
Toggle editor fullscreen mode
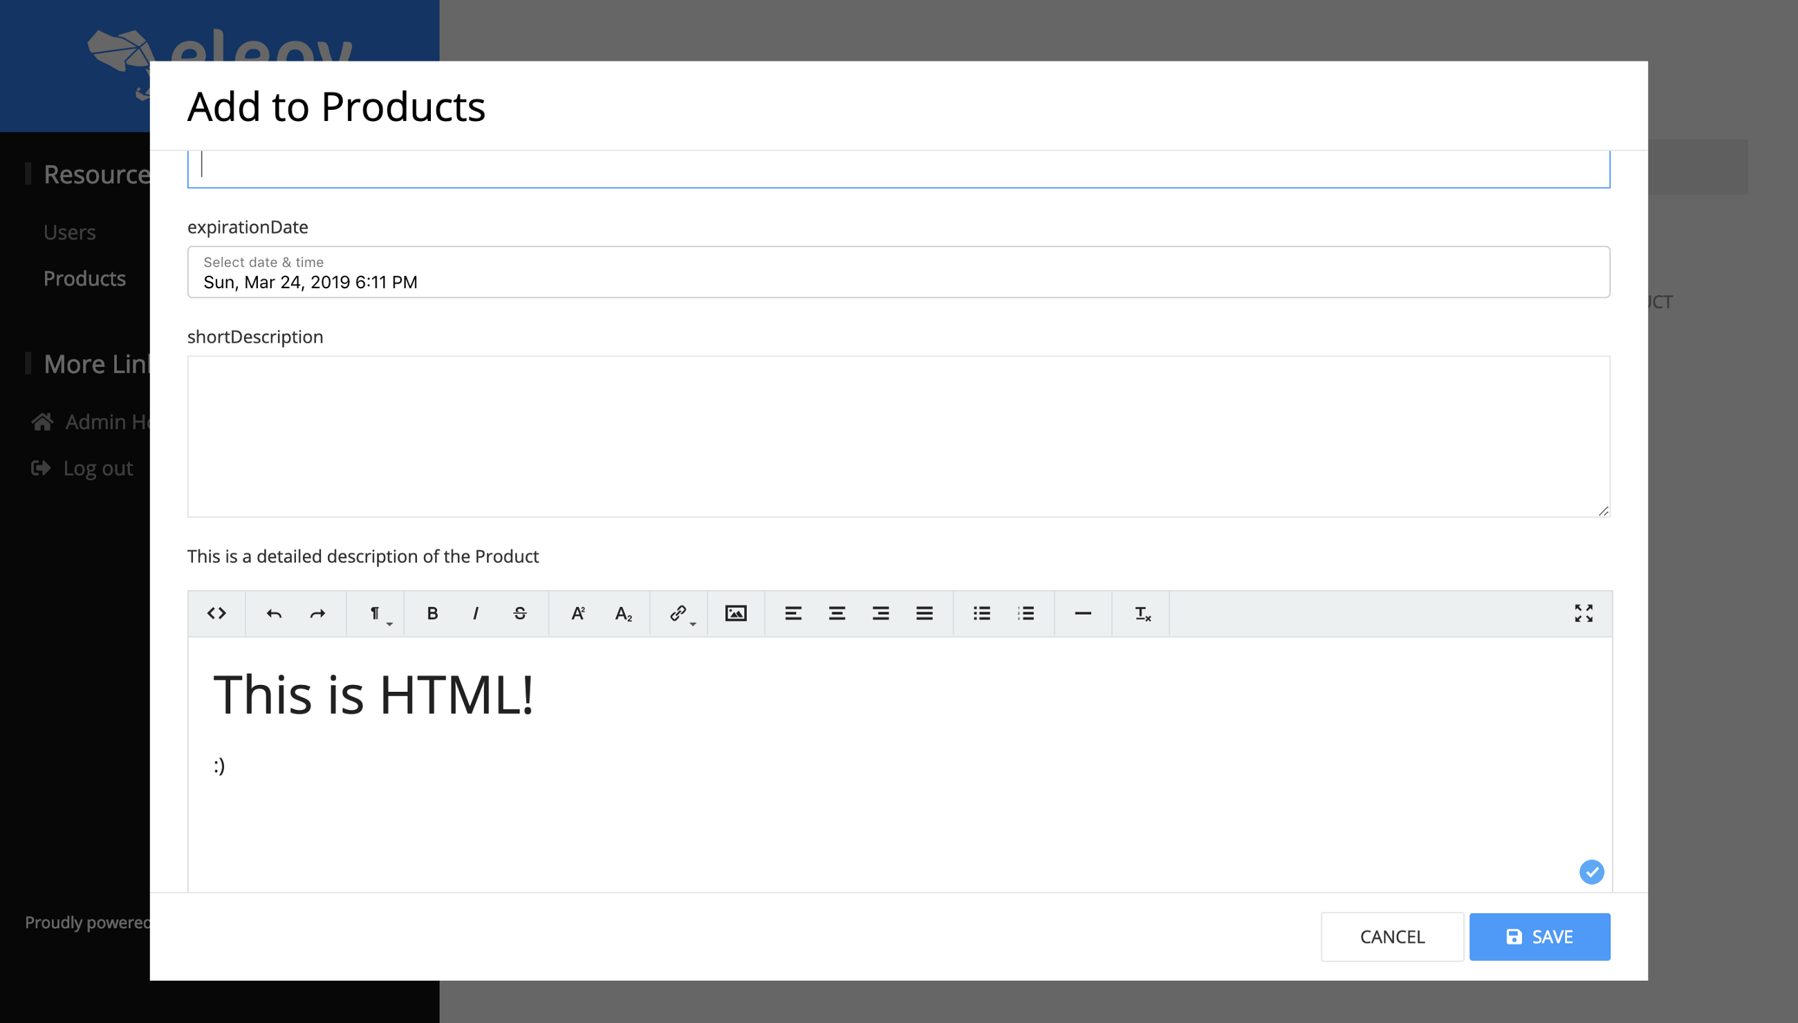click(x=1583, y=613)
